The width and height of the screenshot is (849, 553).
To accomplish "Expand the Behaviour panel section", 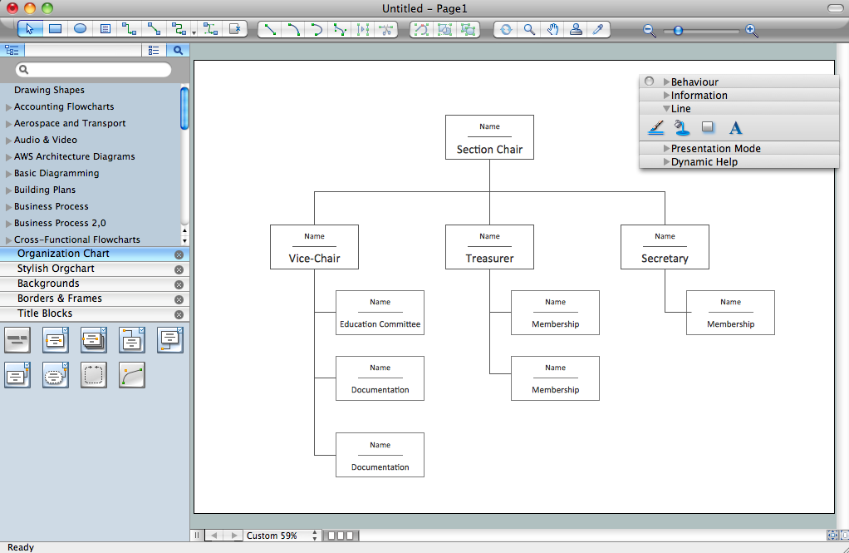I will (x=666, y=81).
